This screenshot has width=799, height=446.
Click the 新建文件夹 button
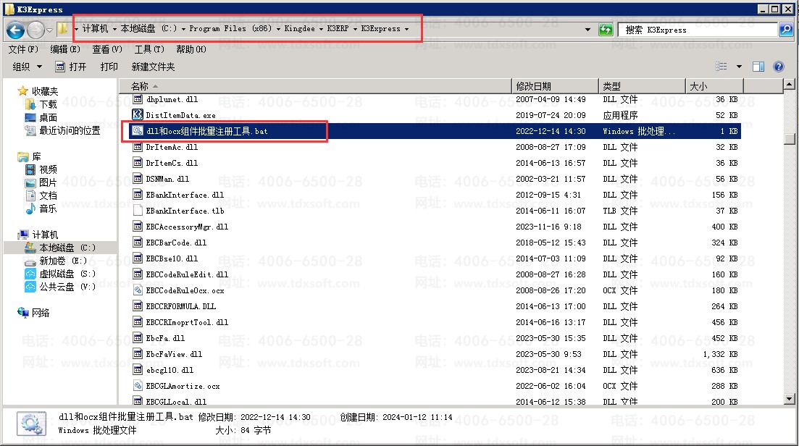click(153, 67)
